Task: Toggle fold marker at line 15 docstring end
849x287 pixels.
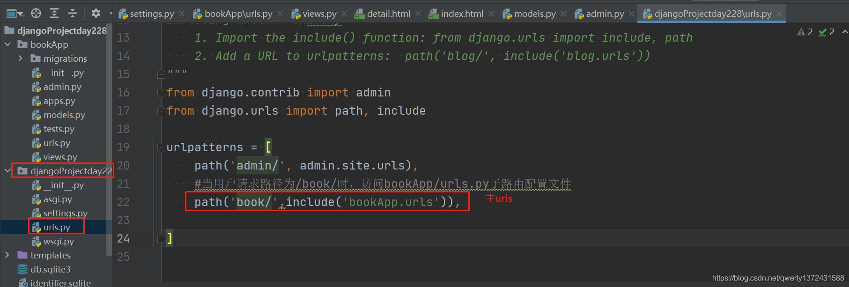Action: [x=161, y=74]
